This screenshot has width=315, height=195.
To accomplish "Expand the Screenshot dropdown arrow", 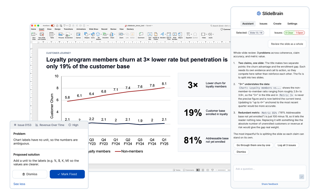I will (71, 34).
